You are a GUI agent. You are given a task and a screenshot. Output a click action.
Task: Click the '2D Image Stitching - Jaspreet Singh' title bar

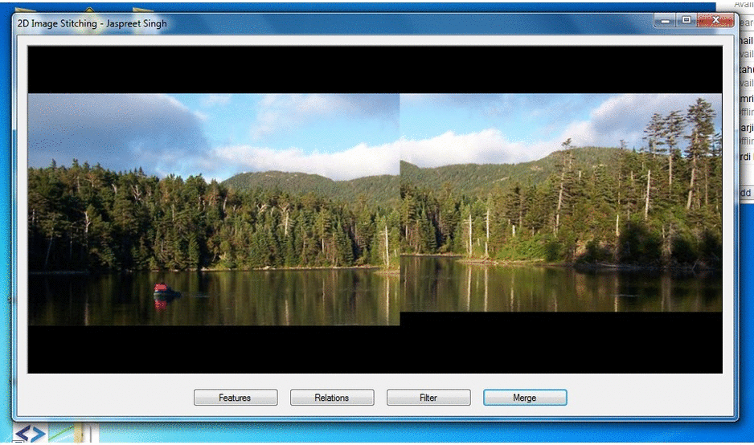pyautogui.click(x=322, y=23)
